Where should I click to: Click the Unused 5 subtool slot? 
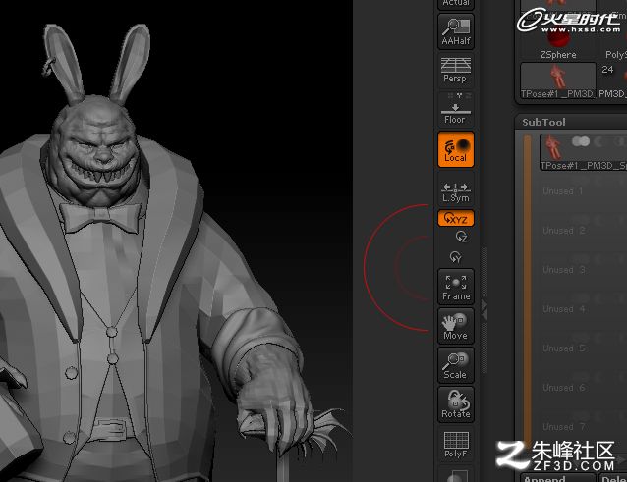[583, 348]
